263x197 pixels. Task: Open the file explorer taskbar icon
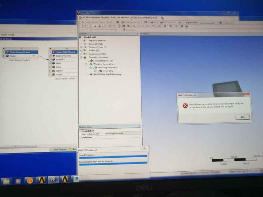tap(6, 181)
